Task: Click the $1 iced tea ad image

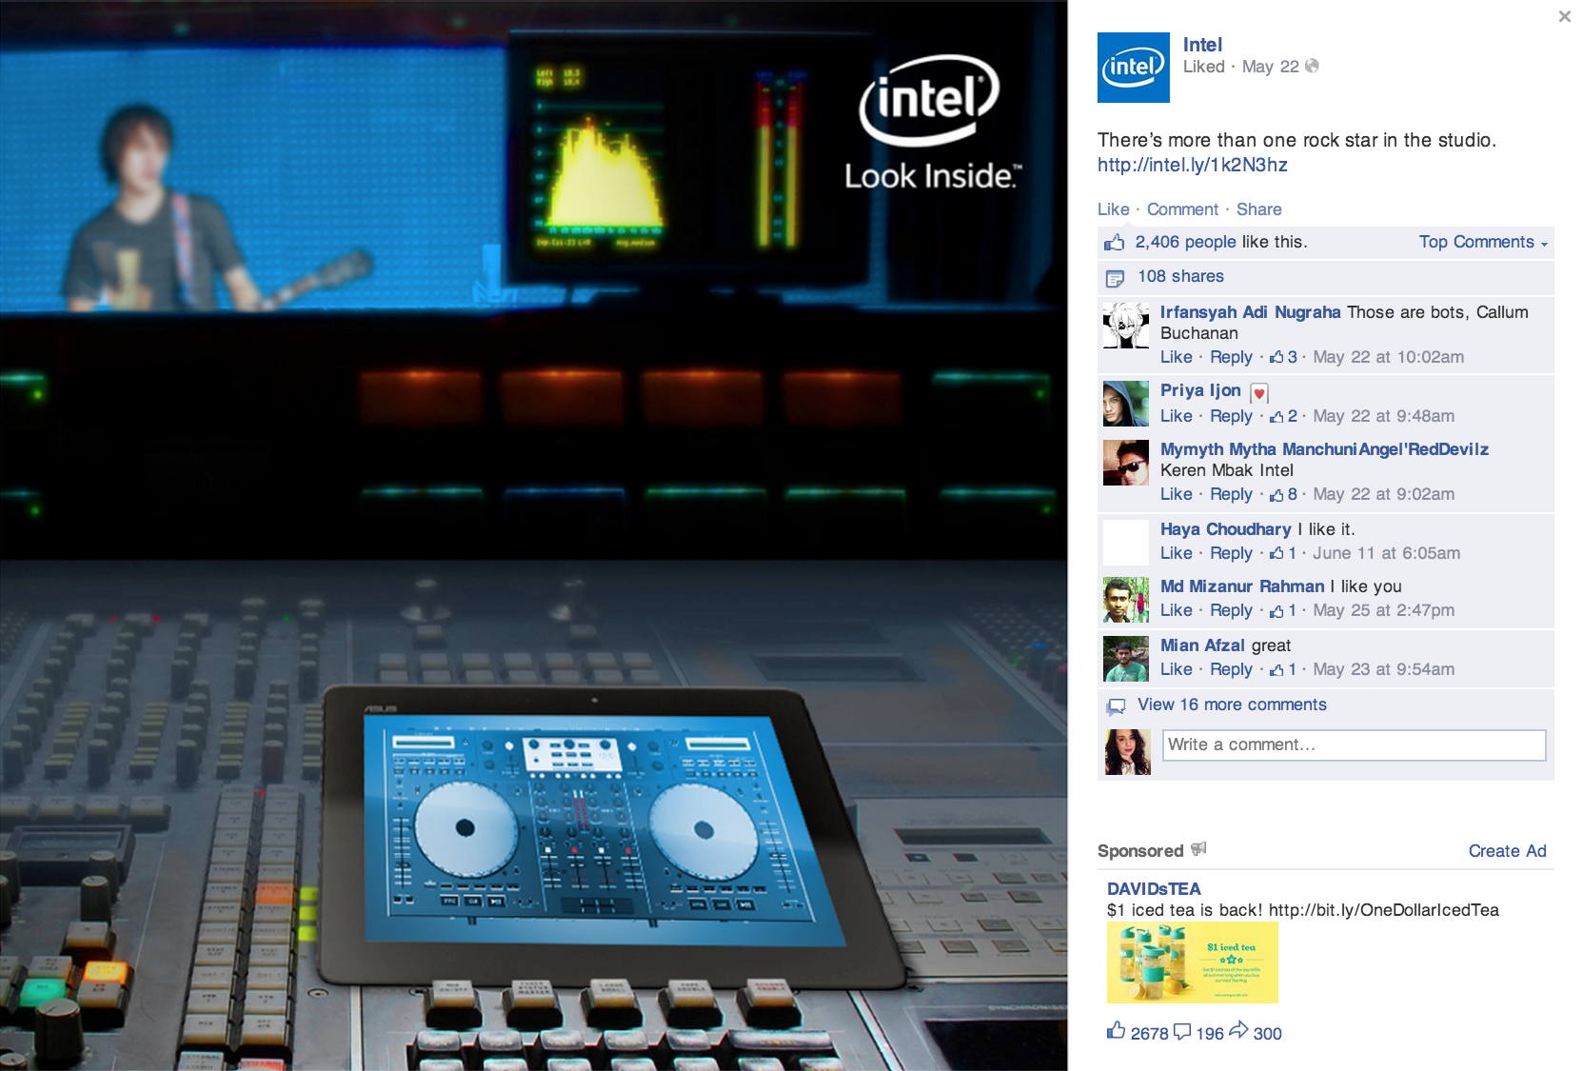Action: (x=1192, y=962)
